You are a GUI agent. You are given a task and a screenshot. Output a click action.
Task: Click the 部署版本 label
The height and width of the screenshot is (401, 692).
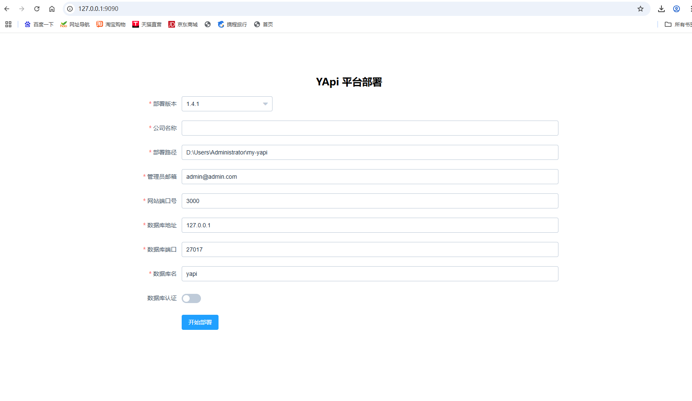point(165,104)
